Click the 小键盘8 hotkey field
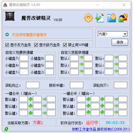This screenshot has height=133, width=133. 49,58
